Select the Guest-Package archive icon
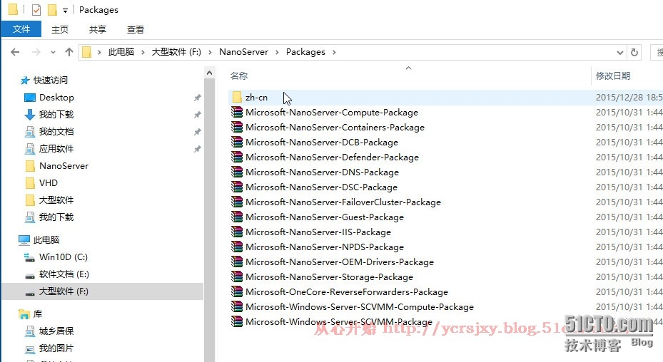 click(x=237, y=217)
